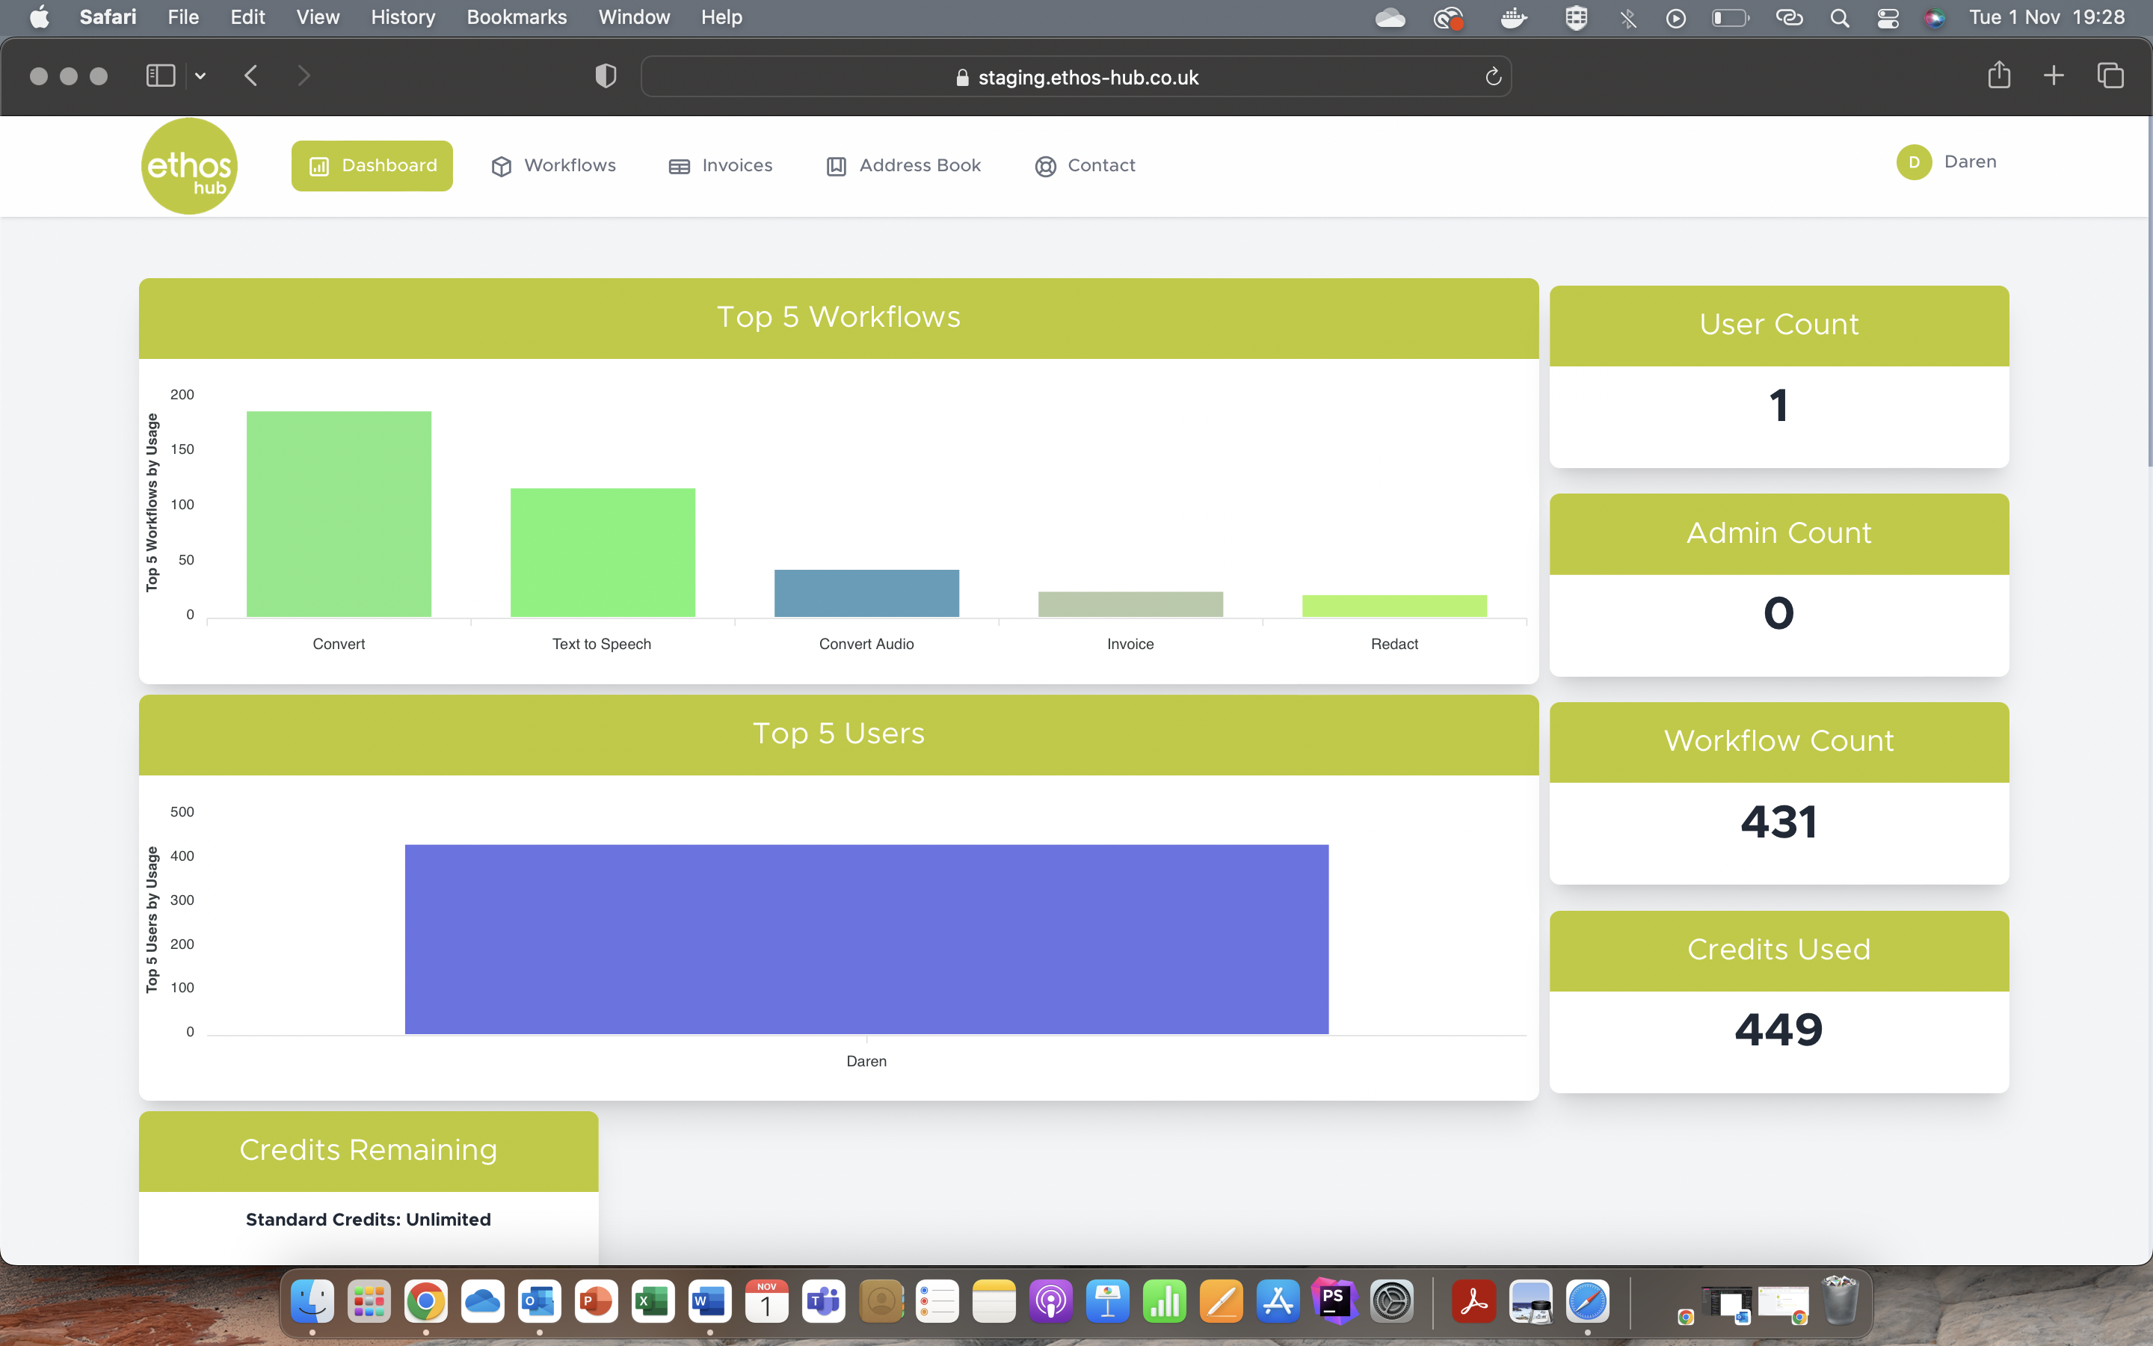Image resolution: width=2153 pixels, height=1346 pixels.
Task: Open Control Center in the menu bar
Action: [x=1888, y=17]
